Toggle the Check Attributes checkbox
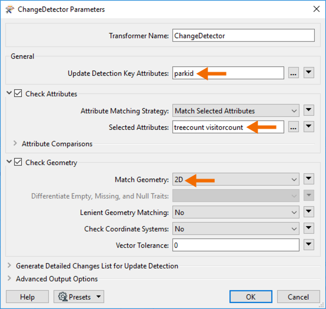Image resolution: width=326 pixels, height=309 pixels. click(x=18, y=93)
